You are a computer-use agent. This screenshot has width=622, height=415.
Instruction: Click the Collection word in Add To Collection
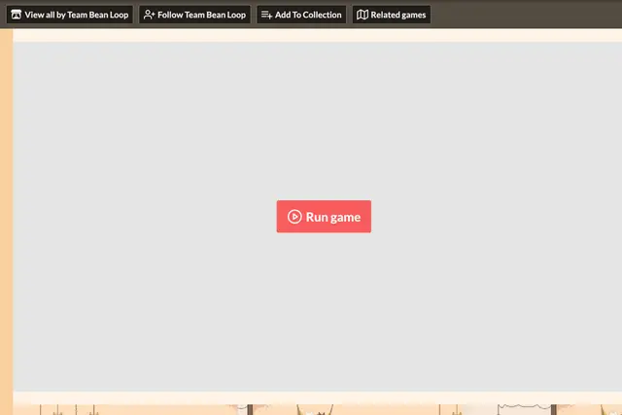(x=322, y=15)
